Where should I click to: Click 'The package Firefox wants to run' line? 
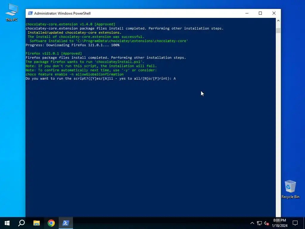tap(85, 62)
